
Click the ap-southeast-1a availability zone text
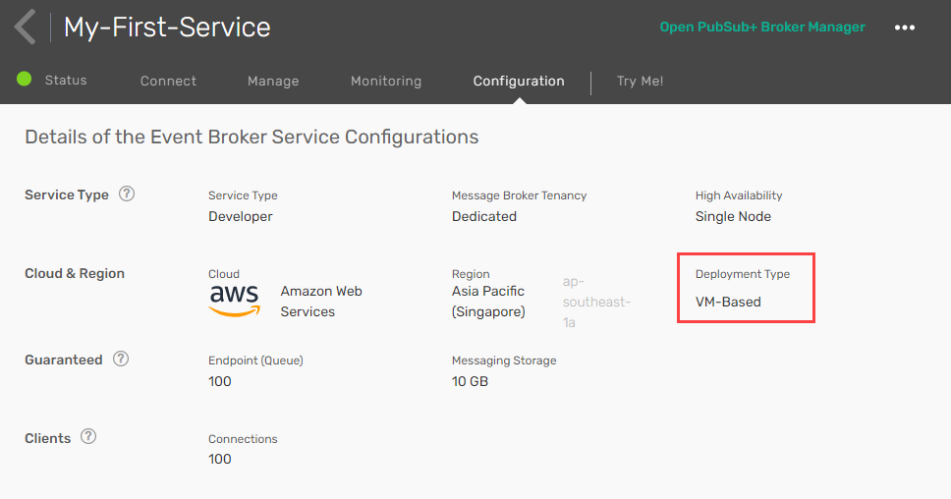[596, 302]
